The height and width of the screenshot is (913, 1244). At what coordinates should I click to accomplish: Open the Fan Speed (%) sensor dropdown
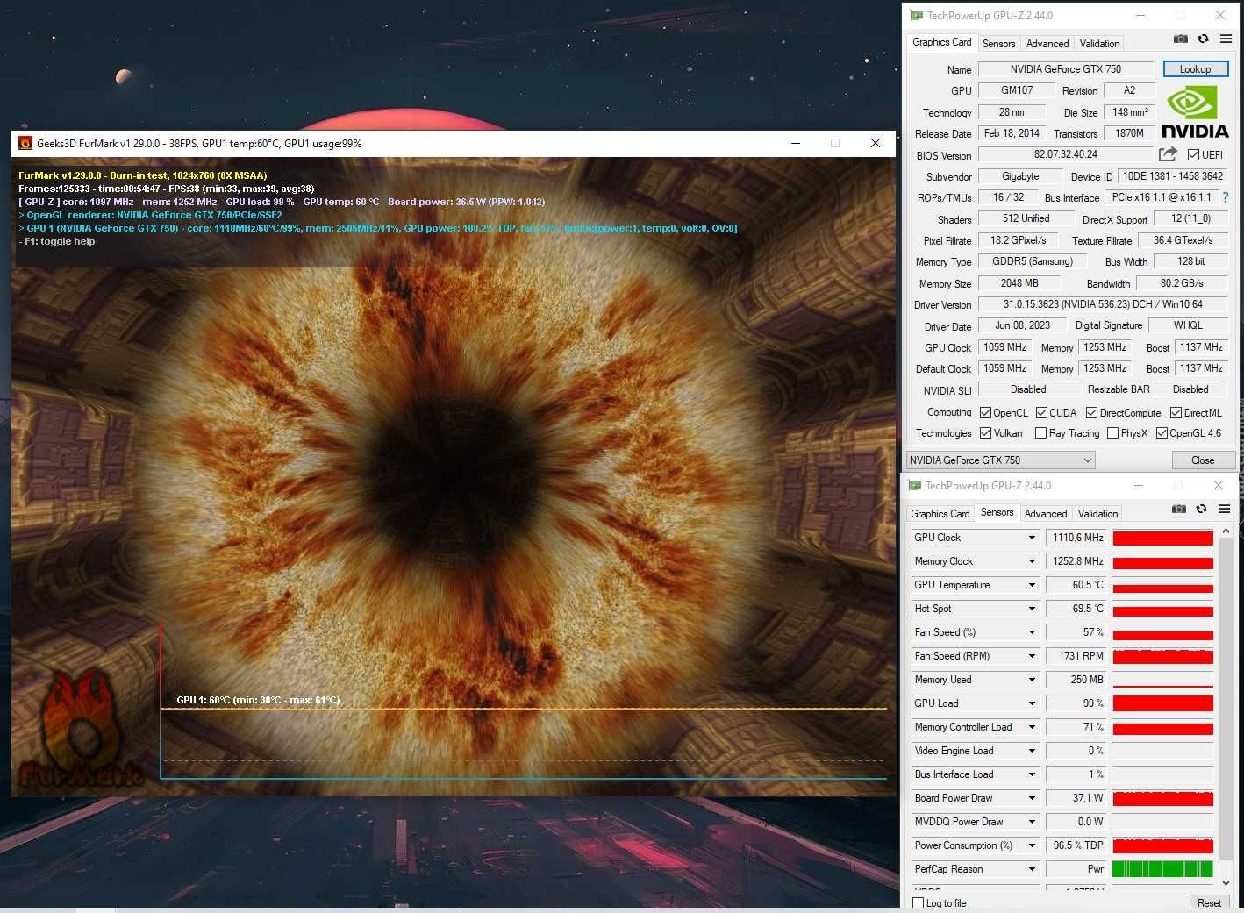pos(1032,632)
